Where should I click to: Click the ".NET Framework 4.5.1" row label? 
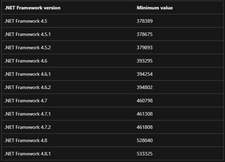point(28,34)
